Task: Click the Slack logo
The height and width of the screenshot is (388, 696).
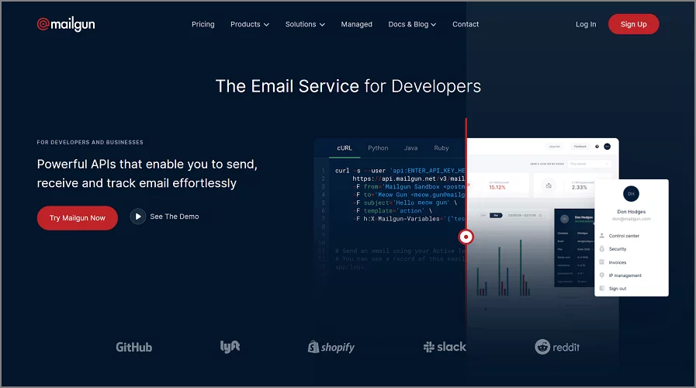Action: tap(445, 347)
